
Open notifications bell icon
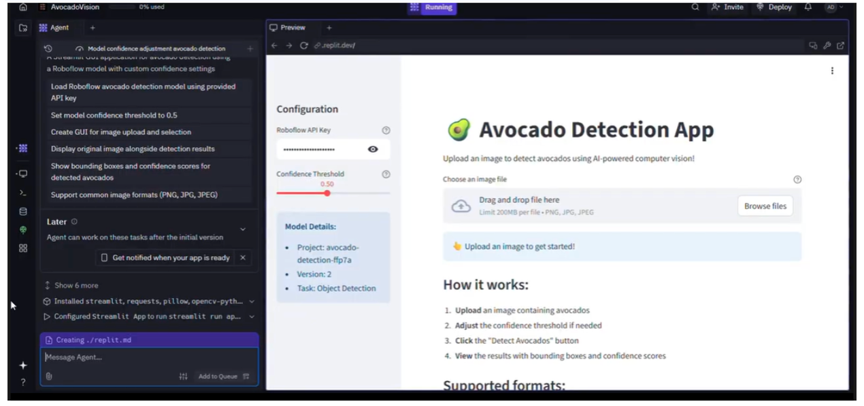pyautogui.click(x=808, y=7)
